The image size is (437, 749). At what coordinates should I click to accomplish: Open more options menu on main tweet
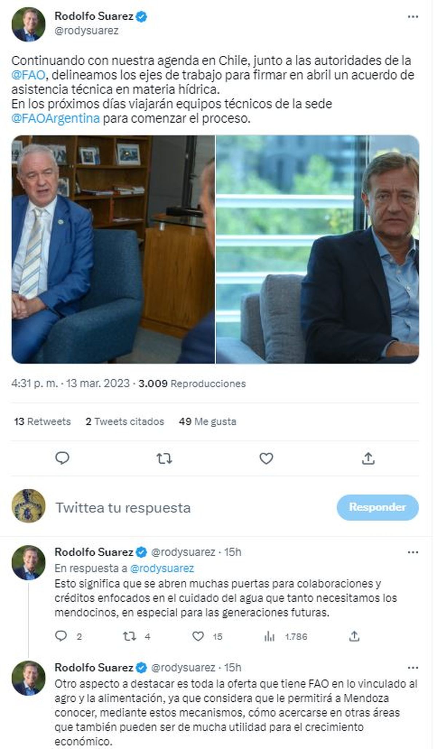[x=413, y=17]
